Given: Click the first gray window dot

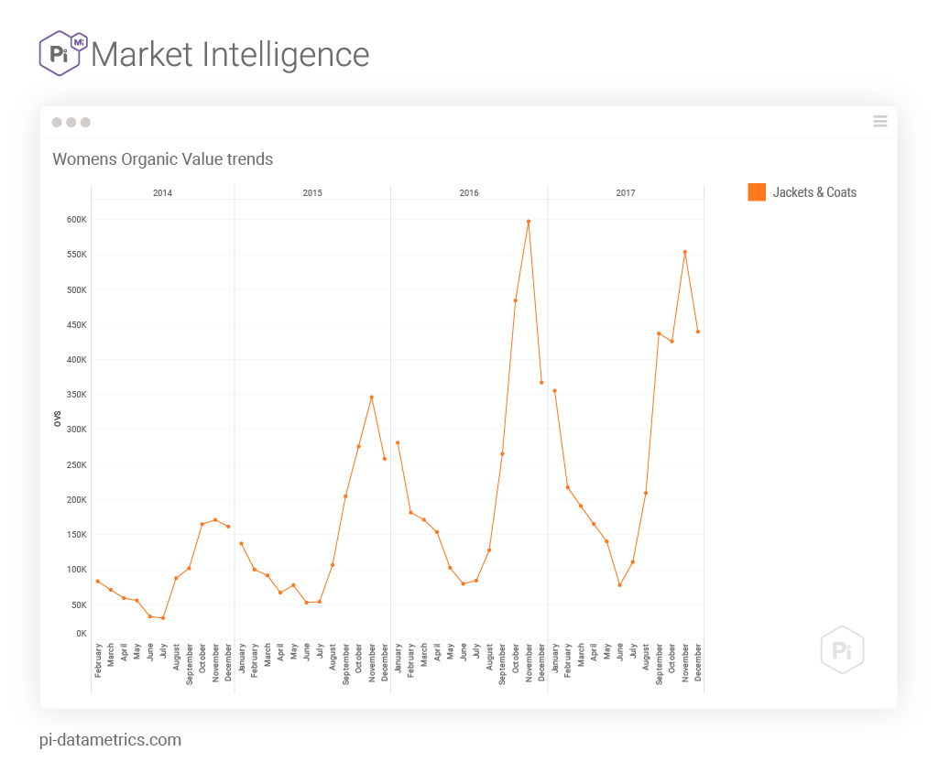Looking at the screenshot, I should [x=57, y=122].
